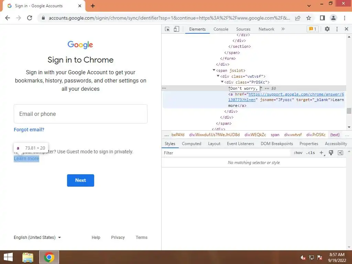Show more DevTools tabs chevron

tap(283, 29)
